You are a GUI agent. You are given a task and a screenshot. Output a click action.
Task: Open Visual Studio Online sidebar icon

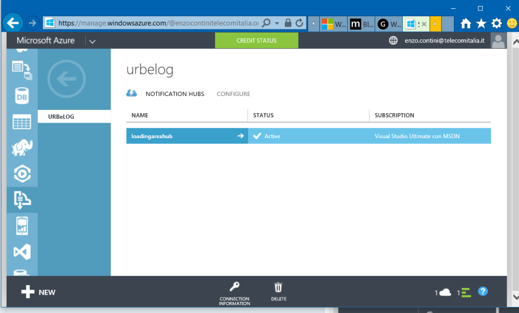click(x=22, y=252)
